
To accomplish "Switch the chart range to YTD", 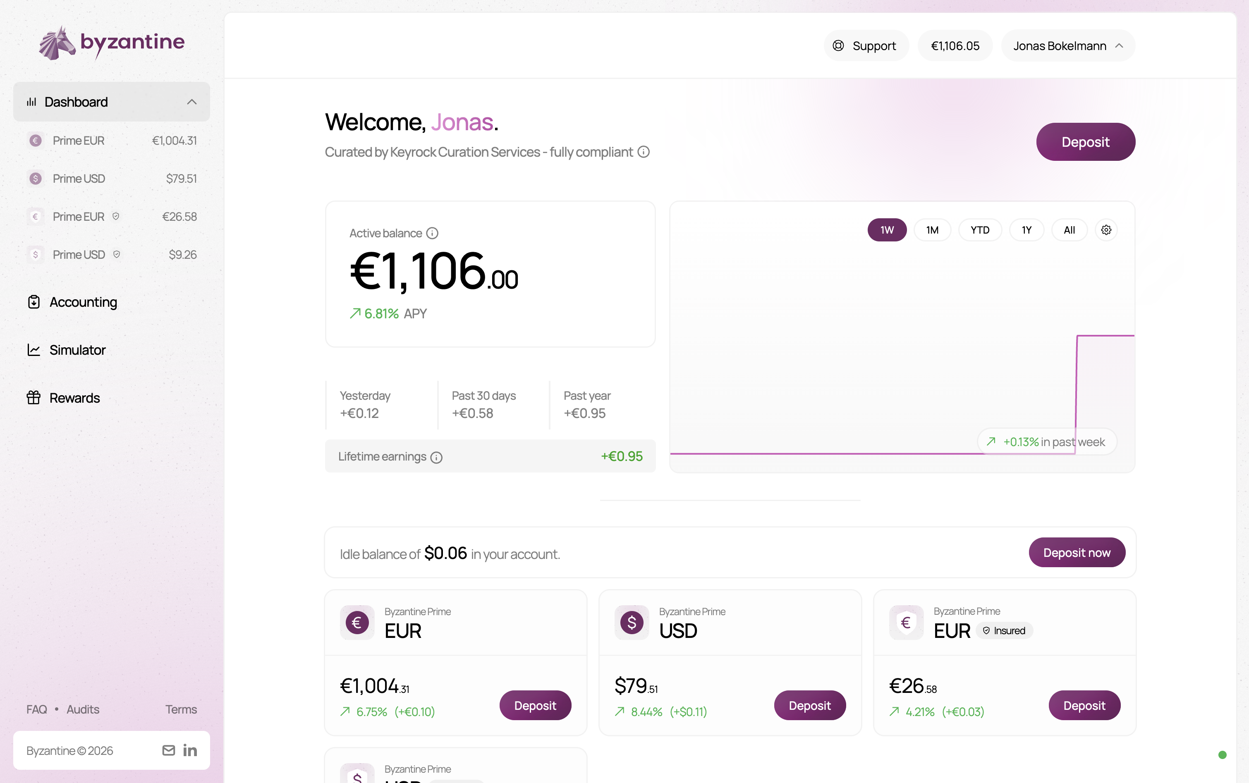I will 980,230.
